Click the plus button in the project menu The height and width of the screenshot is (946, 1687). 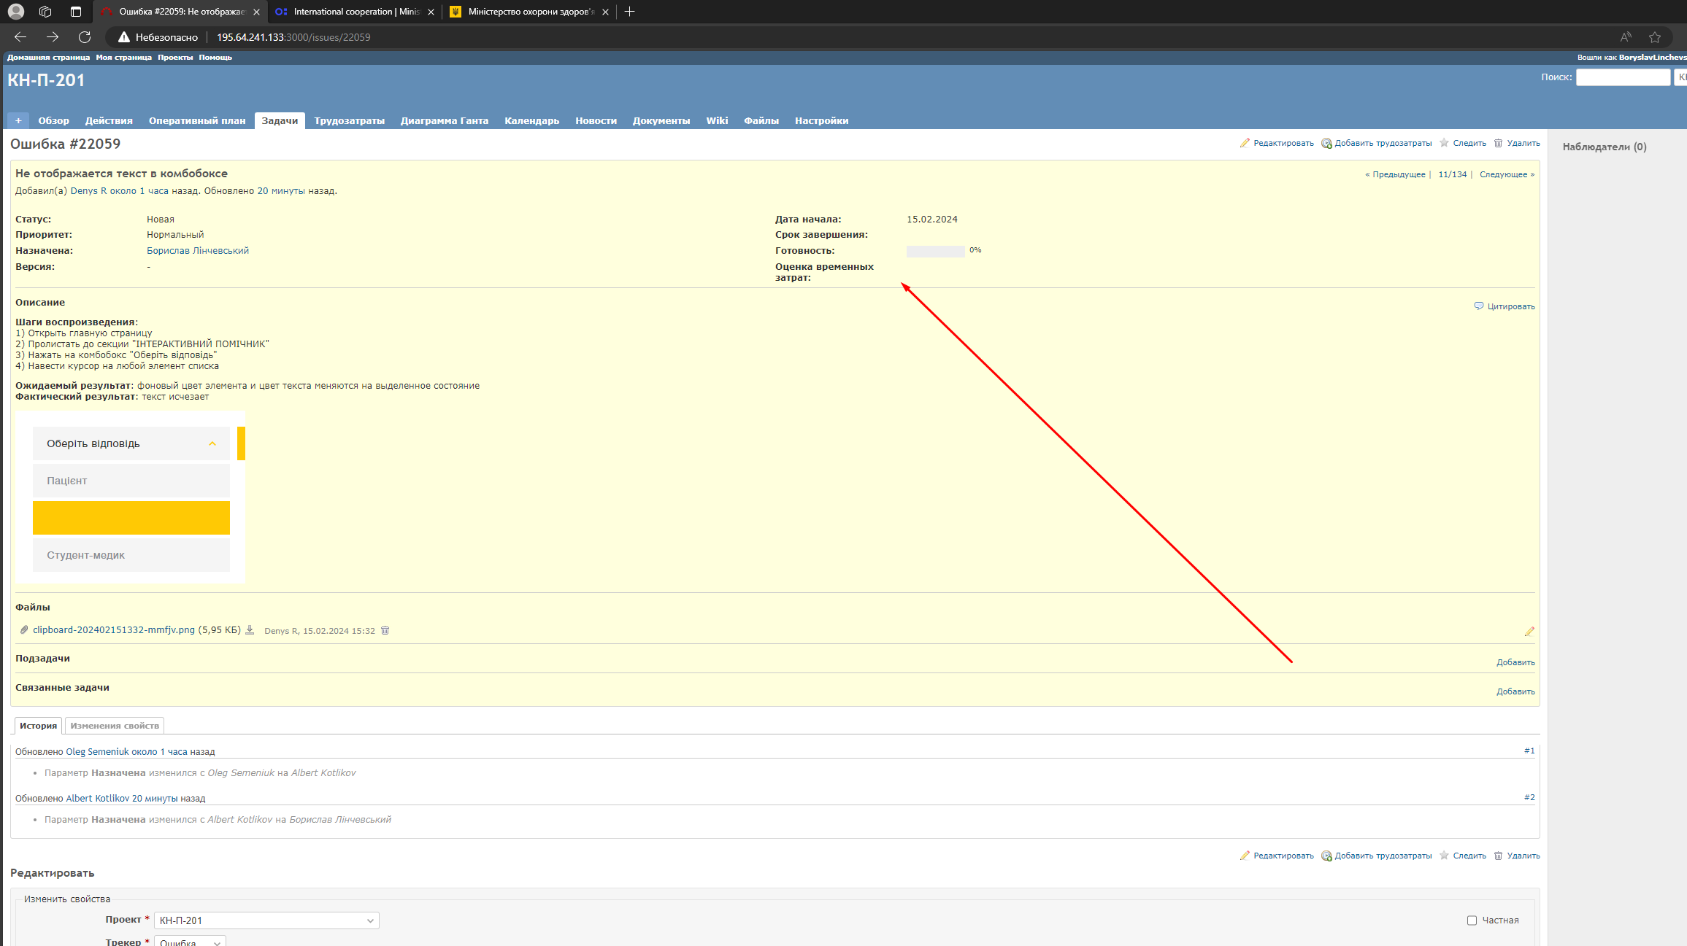coord(18,120)
